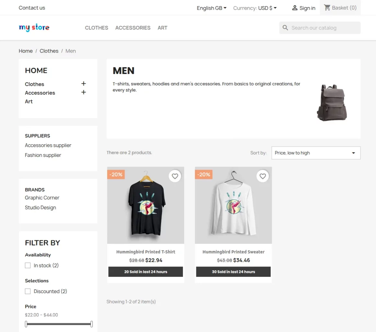
Task: Open Clothes in the sidebar categories
Action: click(35, 84)
